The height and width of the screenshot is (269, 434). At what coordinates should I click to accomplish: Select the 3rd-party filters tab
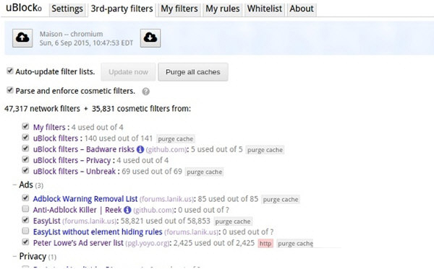click(x=122, y=9)
